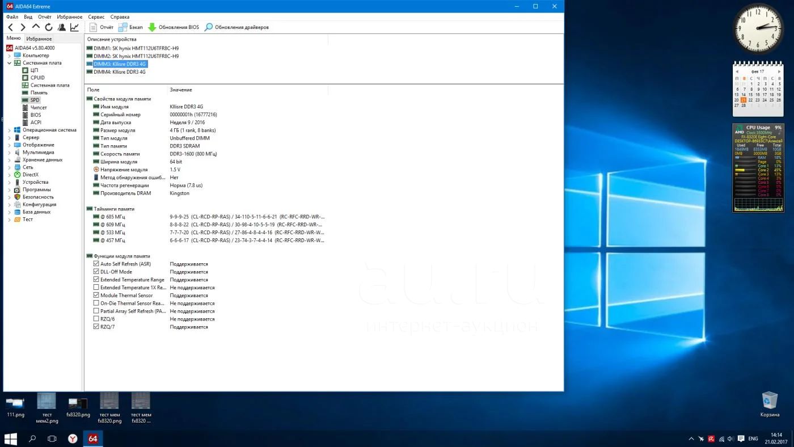Open the Справка menu
794x447 pixels.
[x=120, y=17]
